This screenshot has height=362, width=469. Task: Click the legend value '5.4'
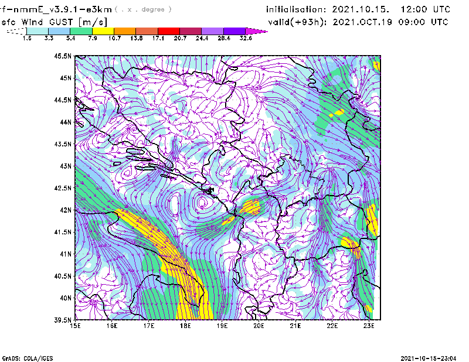coord(70,38)
